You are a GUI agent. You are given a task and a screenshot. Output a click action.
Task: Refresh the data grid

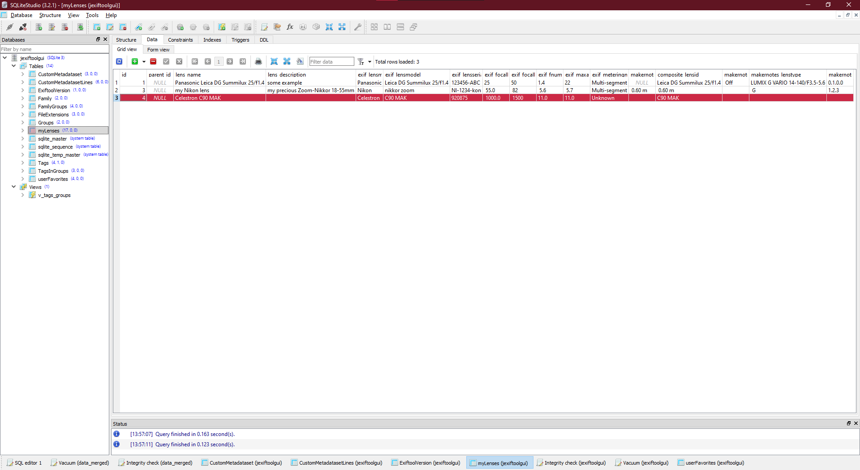pos(119,61)
